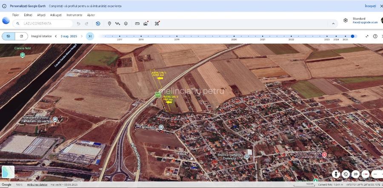
Task: Click the Street View pegman icon
Action: click(x=336, y=174)
